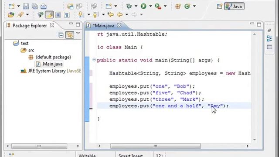The height and width of the screenshot is (157, 279).
Task: Open the Debug configurations dropdown
Action: click(x=136, y=6)
